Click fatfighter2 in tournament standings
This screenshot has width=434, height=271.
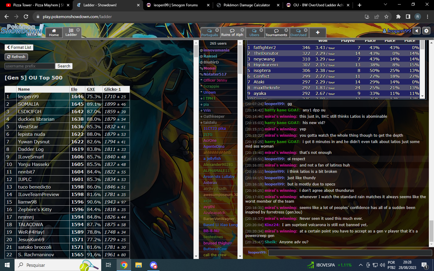(x=265, y=48)
